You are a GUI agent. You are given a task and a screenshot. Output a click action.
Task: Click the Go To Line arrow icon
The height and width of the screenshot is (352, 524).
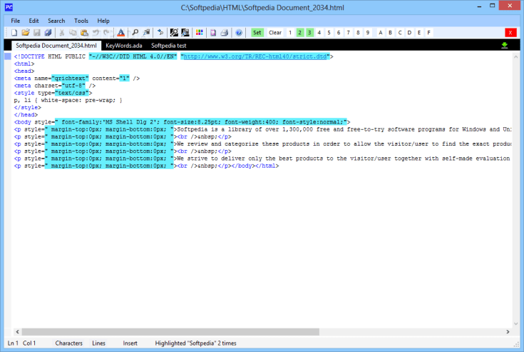[x=160, y=32]
